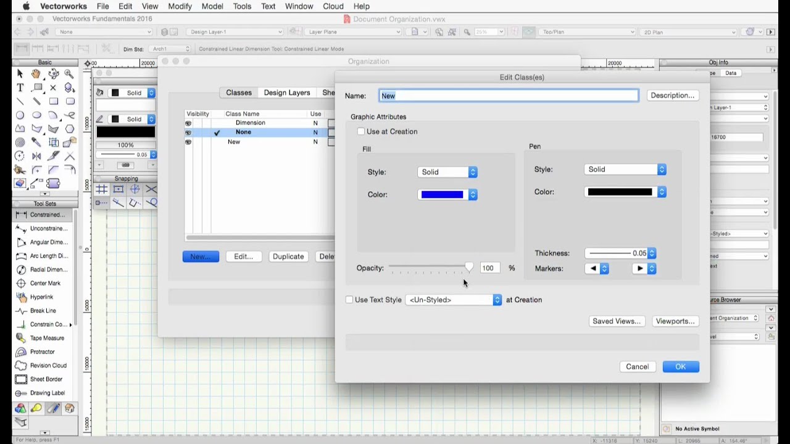The image size is (790, 444).
Task: Select the Spiral tool
Action: [x=20, y=142]
